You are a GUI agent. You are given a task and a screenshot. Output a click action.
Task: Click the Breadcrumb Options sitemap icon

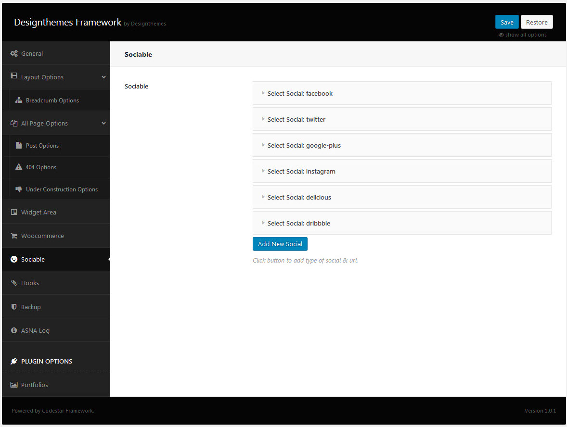(x=19, y=100)
